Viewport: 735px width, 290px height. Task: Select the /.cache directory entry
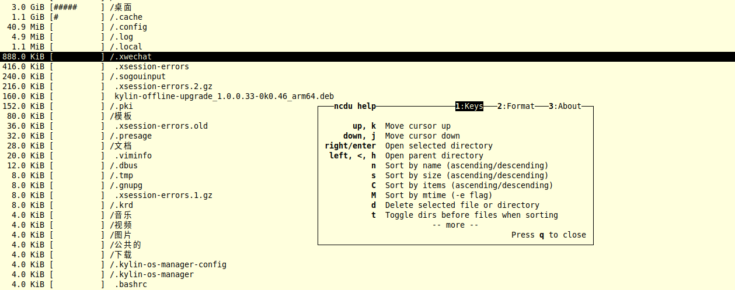(x=126, y=17)
